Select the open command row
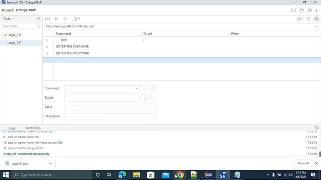Screen dimensions: 321x180 click(182, 40)
